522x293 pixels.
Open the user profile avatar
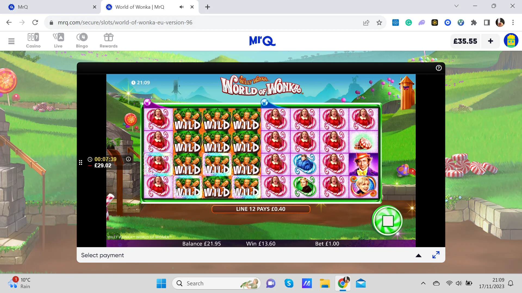(511, 41)
